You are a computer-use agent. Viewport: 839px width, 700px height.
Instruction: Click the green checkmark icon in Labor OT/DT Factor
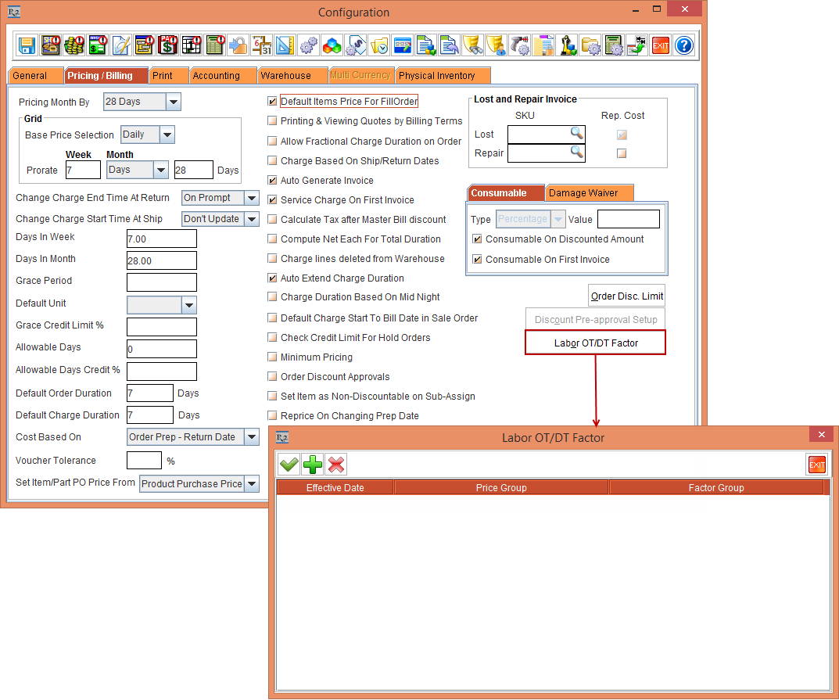point(288,464)
